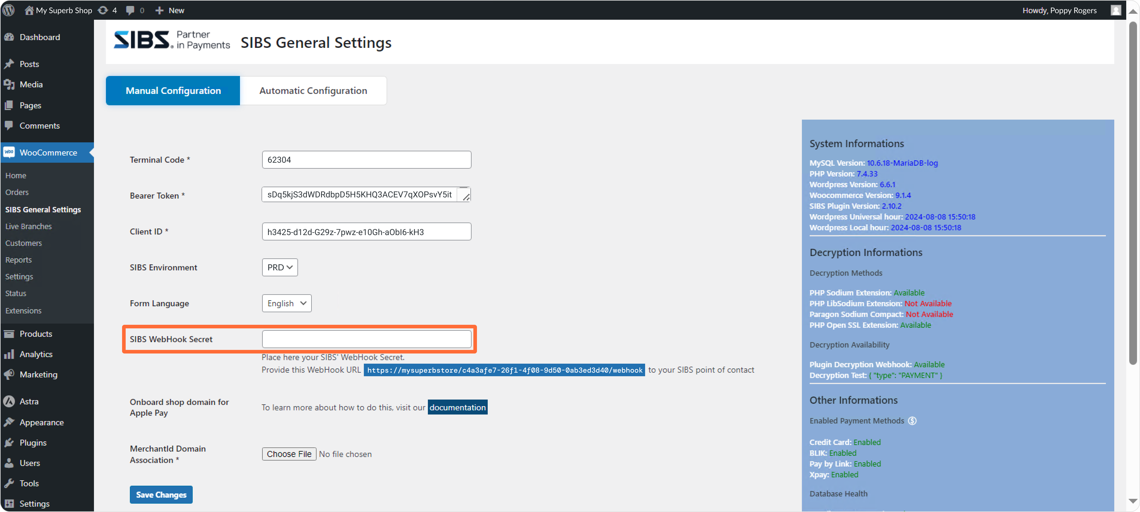Click the comments bubble icon in admin bar
Screen dimensions: 1140x512
130,10
